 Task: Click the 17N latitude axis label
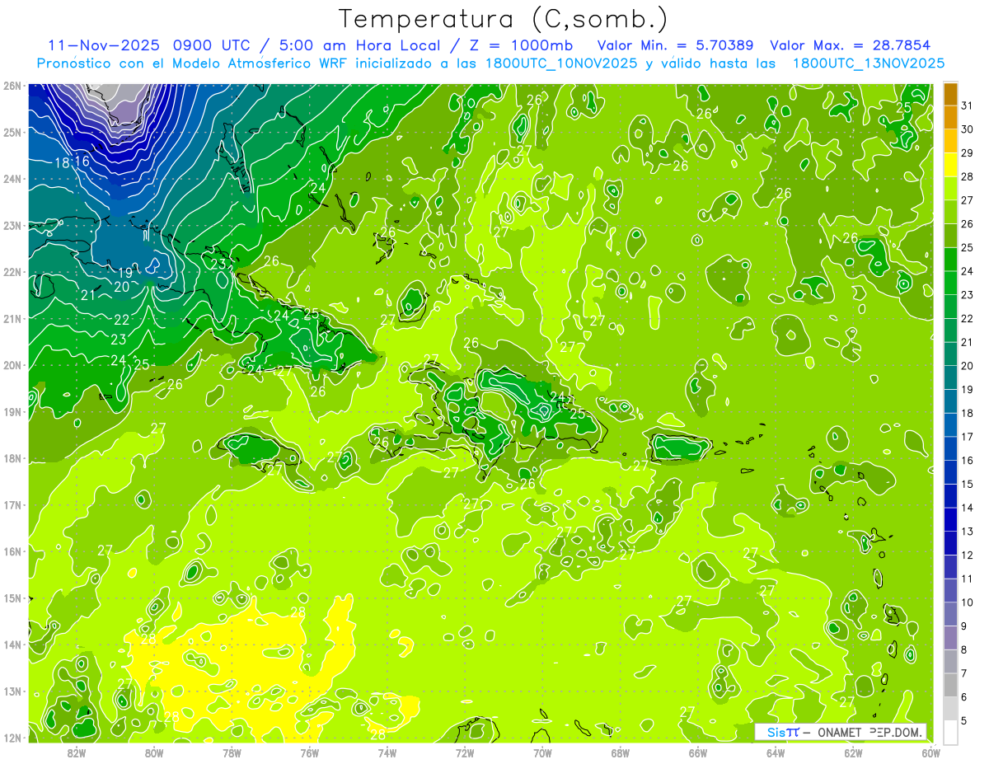[12, 504]
